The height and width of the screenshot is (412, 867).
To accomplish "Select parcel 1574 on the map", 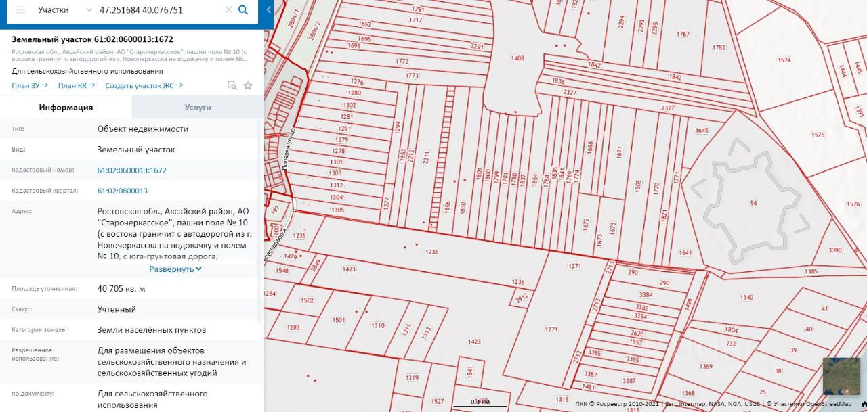I will [x=784, y=60].
